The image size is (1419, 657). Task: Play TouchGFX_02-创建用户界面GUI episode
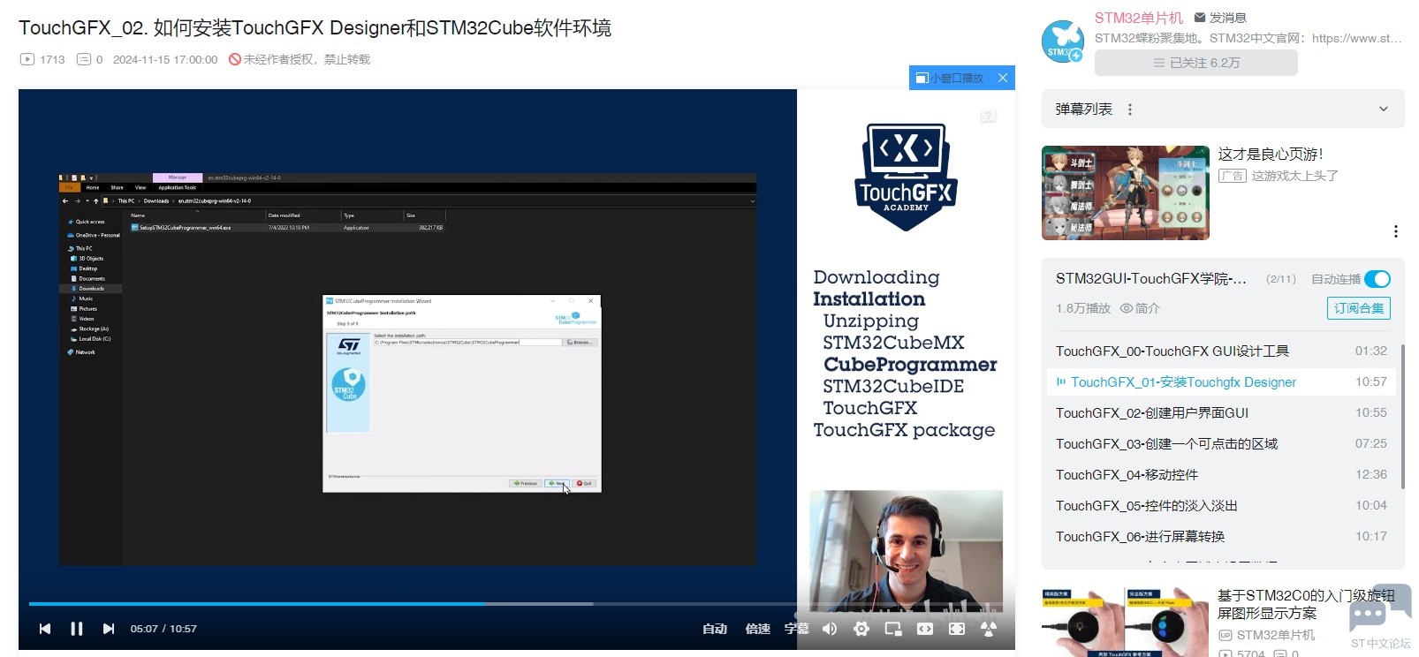(1220, 412)
